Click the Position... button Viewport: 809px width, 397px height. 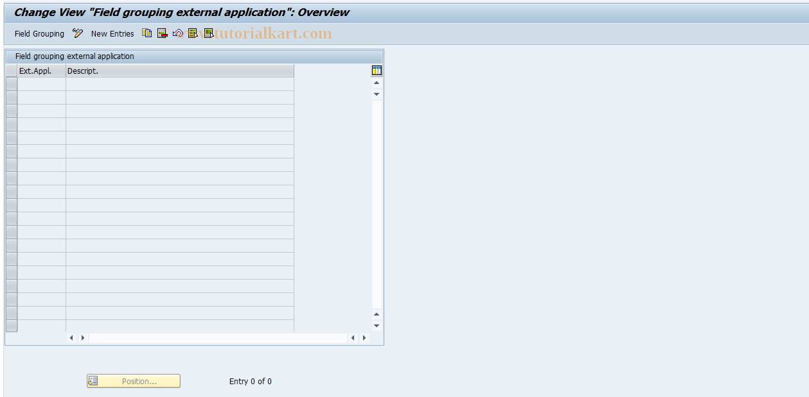134,381
